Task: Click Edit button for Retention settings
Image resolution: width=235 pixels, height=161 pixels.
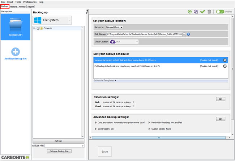Action: click(x=221, y=99)
